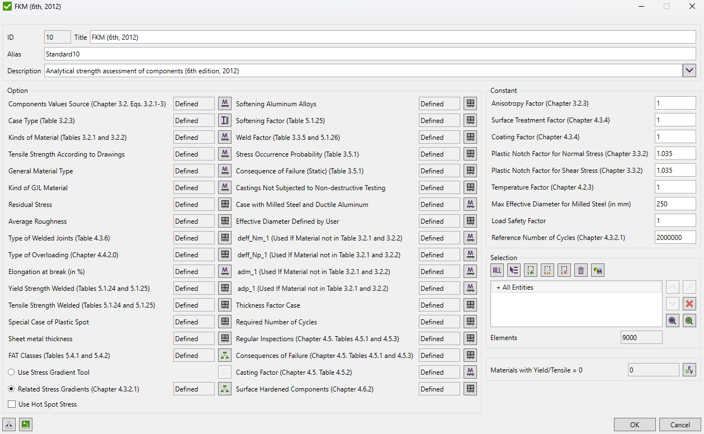Click the Load Safety Factor field
The height and width of the screenshot is (434, 704).
pyautogui.click(x=675, y=221)
